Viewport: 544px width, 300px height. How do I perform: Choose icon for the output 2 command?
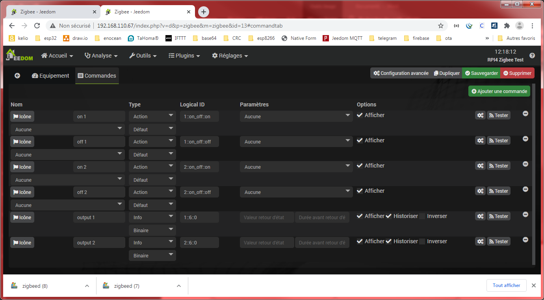click(x=22, y=242)
